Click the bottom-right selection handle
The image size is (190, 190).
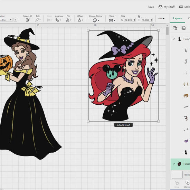tap(159, 121)
